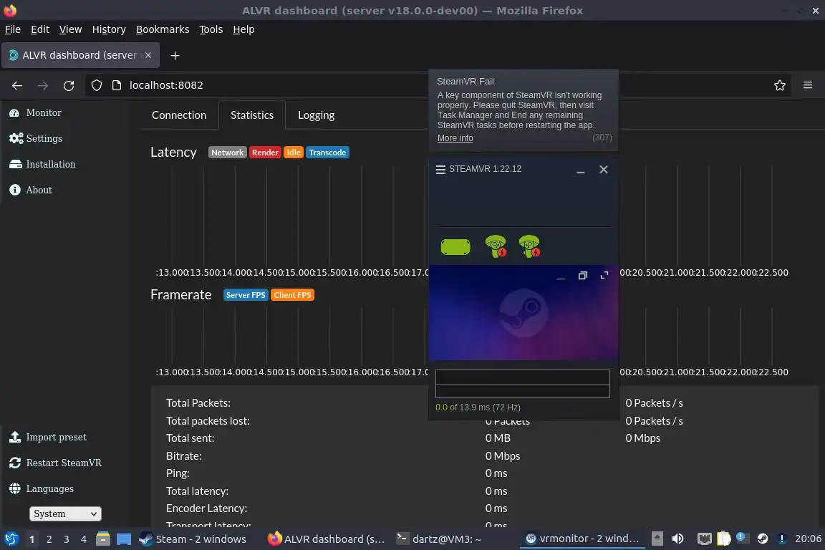Select the 'Bitrate:' statistics row label

pos(183,456)
